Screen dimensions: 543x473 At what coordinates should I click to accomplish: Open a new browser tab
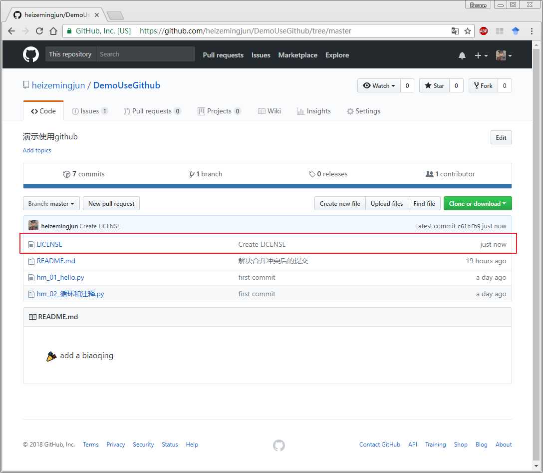click(x=115, y=15)
